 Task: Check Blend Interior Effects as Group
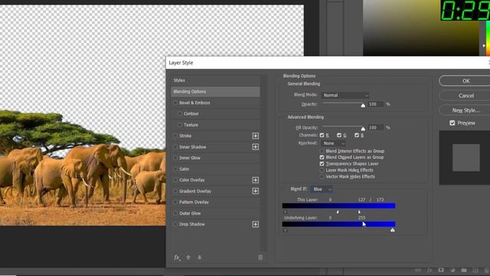(322, 151)
